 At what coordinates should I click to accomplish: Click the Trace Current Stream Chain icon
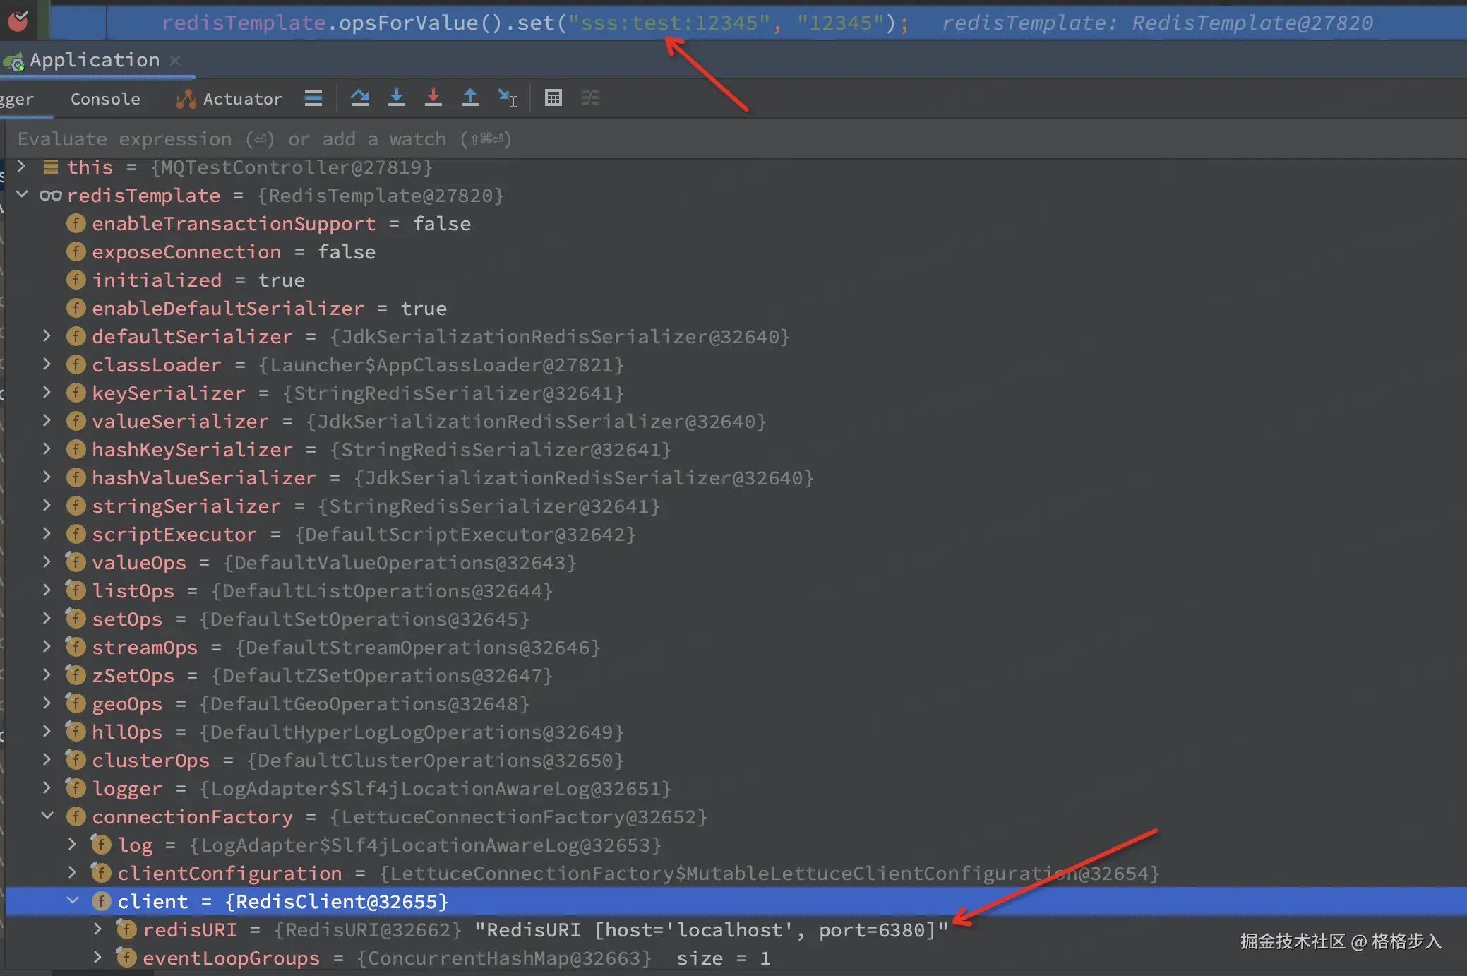590,98
